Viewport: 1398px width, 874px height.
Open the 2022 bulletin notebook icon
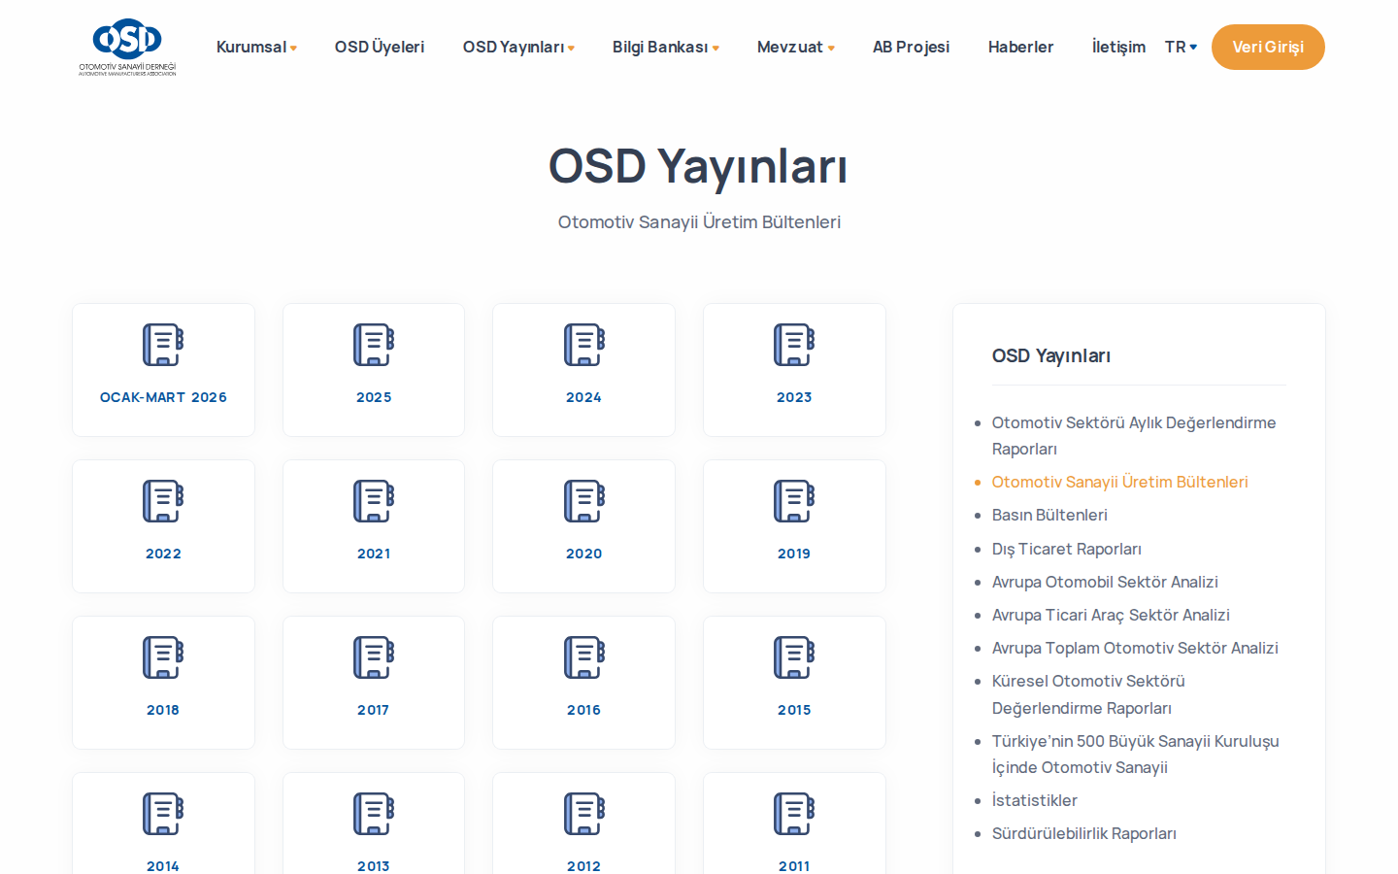click(163, 501)
